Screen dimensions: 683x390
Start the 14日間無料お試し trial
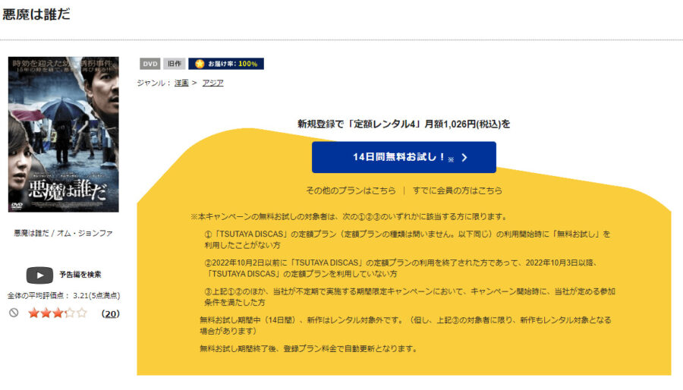(x=403, y=157)
